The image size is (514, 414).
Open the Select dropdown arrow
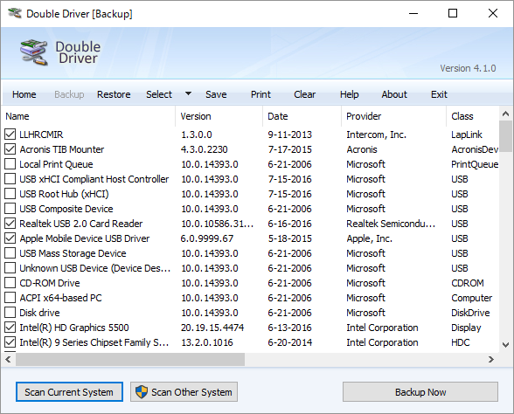188,93
